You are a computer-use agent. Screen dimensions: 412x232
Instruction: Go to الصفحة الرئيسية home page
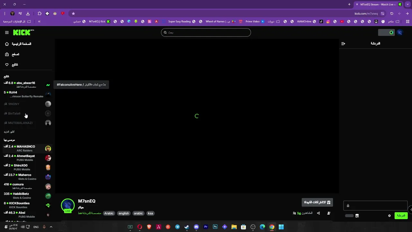18,44
